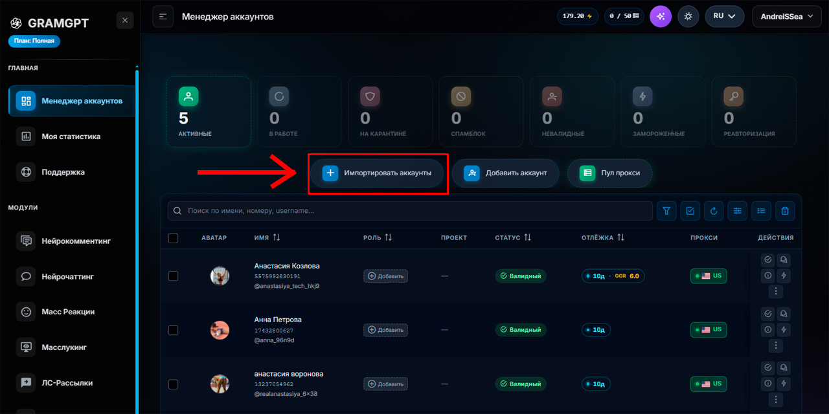Tick checkbox for Анастасия Козлова row

tap(173, 276)
